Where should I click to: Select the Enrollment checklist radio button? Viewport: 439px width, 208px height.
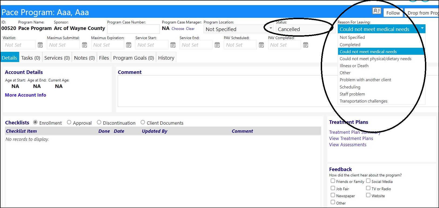coord(35,122)
